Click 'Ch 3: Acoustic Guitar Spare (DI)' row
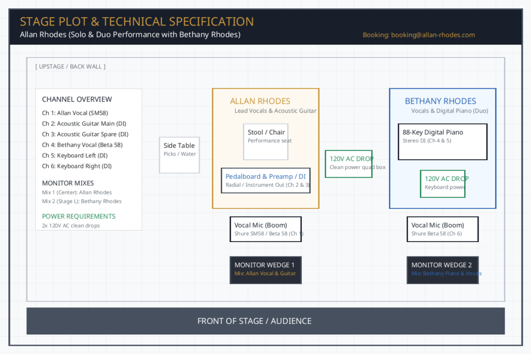This screenshot has width=531, height=354. tap(85, 134)
